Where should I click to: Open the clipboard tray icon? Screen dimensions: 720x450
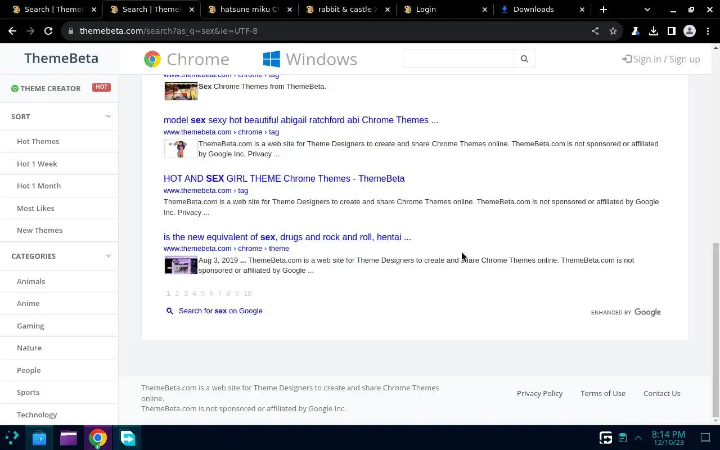click(x=623, y=438)
